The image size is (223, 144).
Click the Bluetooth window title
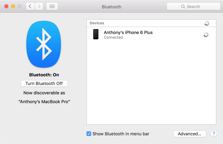pos(112,7)
